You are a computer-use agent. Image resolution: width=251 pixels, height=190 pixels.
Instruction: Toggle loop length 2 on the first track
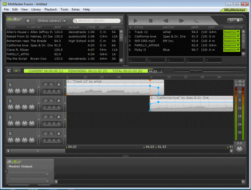[49, 91]
